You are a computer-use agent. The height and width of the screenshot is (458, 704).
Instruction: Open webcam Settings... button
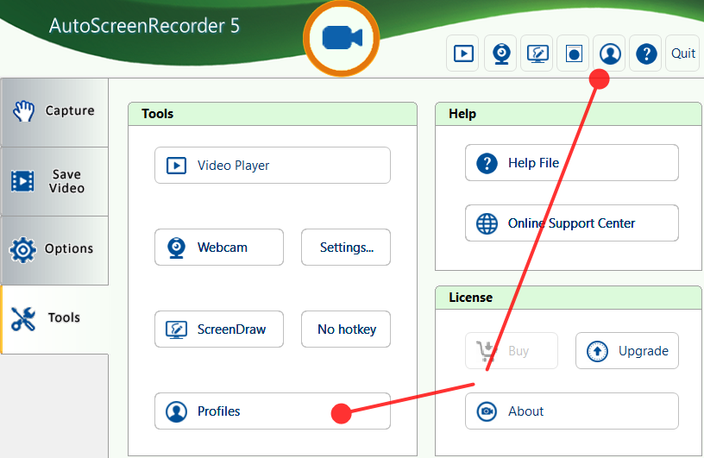[x=346, y=248]
